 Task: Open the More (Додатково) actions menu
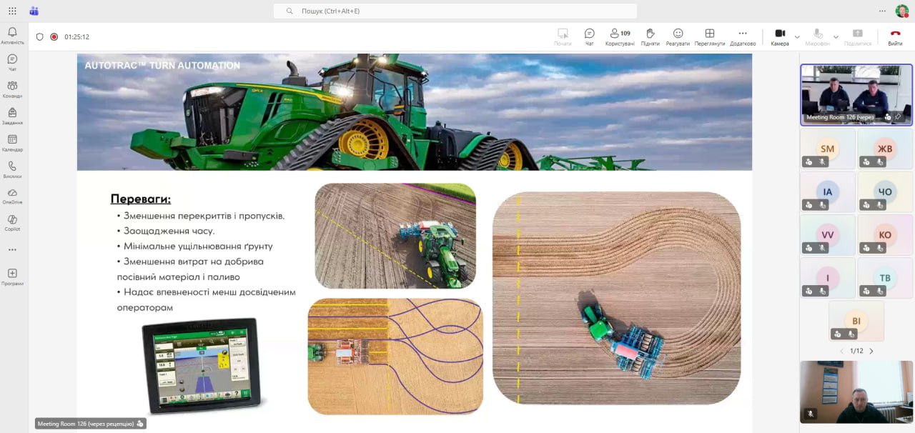click(743, 36)
